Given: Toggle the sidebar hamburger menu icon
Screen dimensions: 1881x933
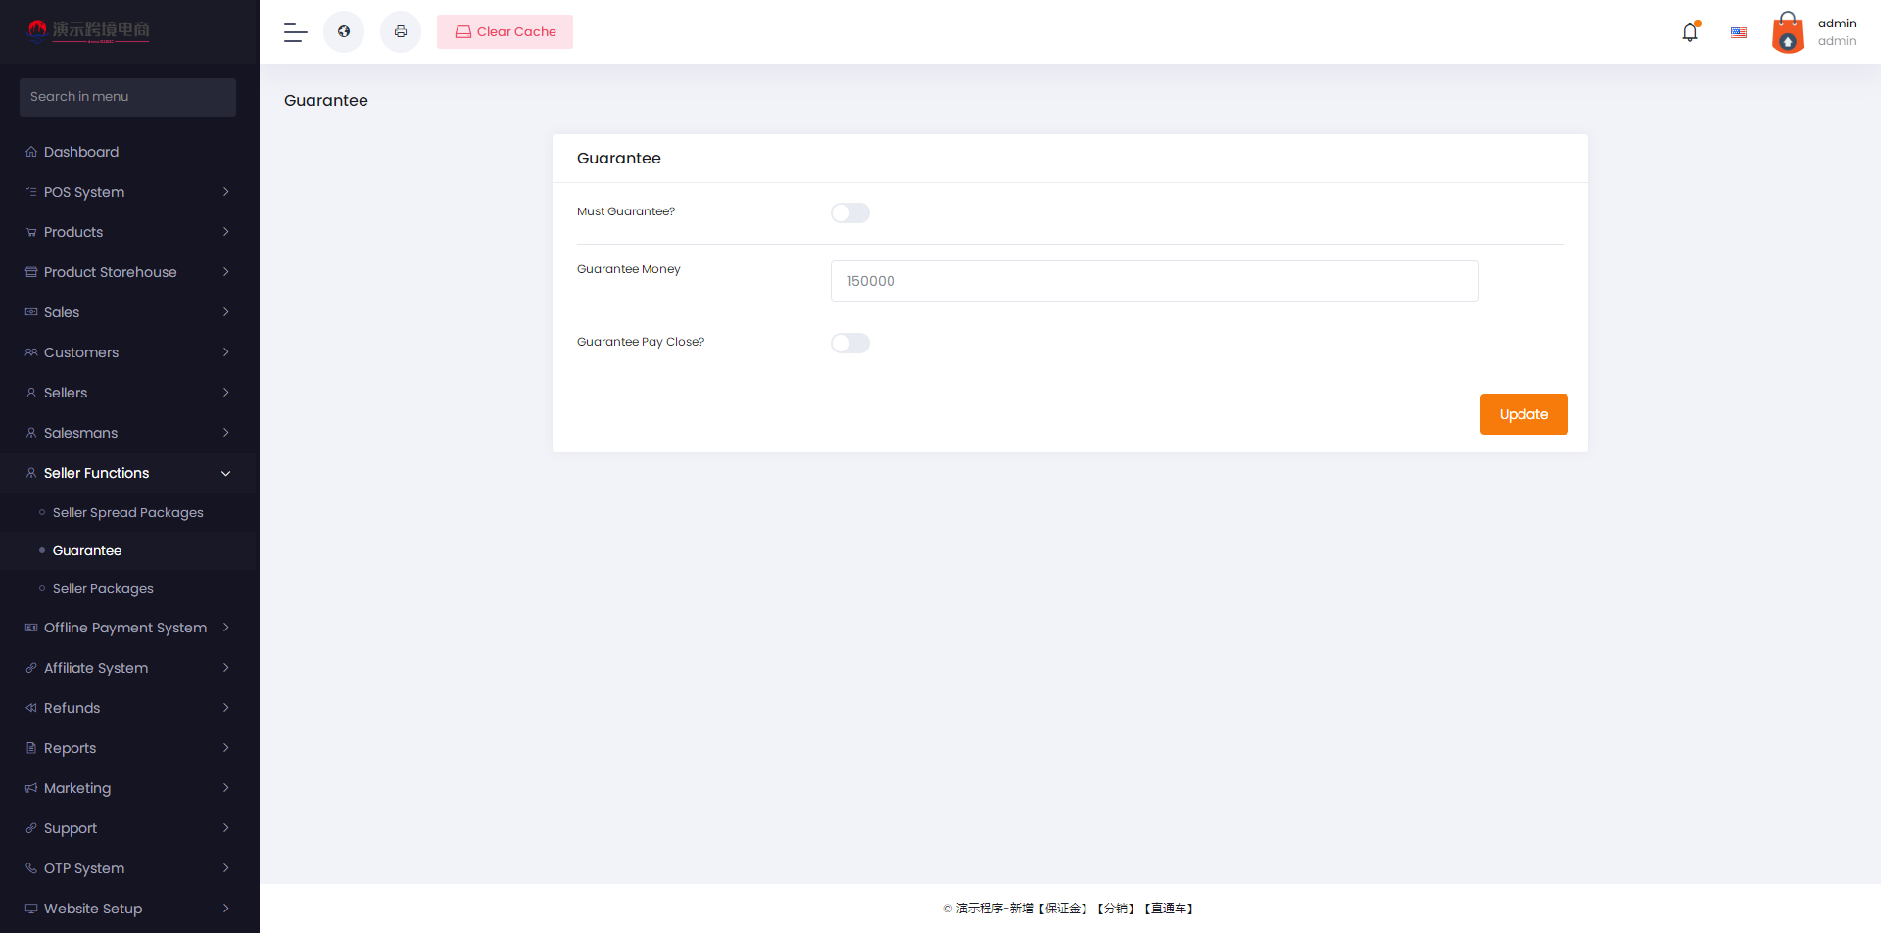Looking at the screenshot, I should point(295,32).
